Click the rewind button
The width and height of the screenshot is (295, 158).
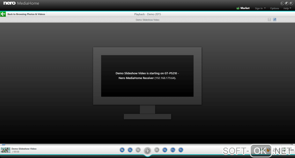tap(138, 150)
